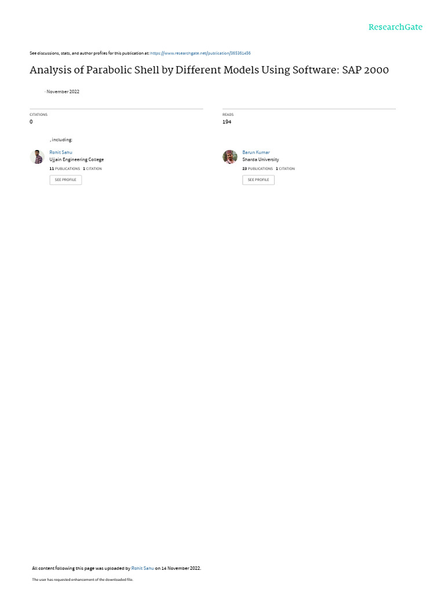This screenshot has height=593, width=445.
Task: Select Rohit Sahu's profile photo
Action: [x=37, y=156]
